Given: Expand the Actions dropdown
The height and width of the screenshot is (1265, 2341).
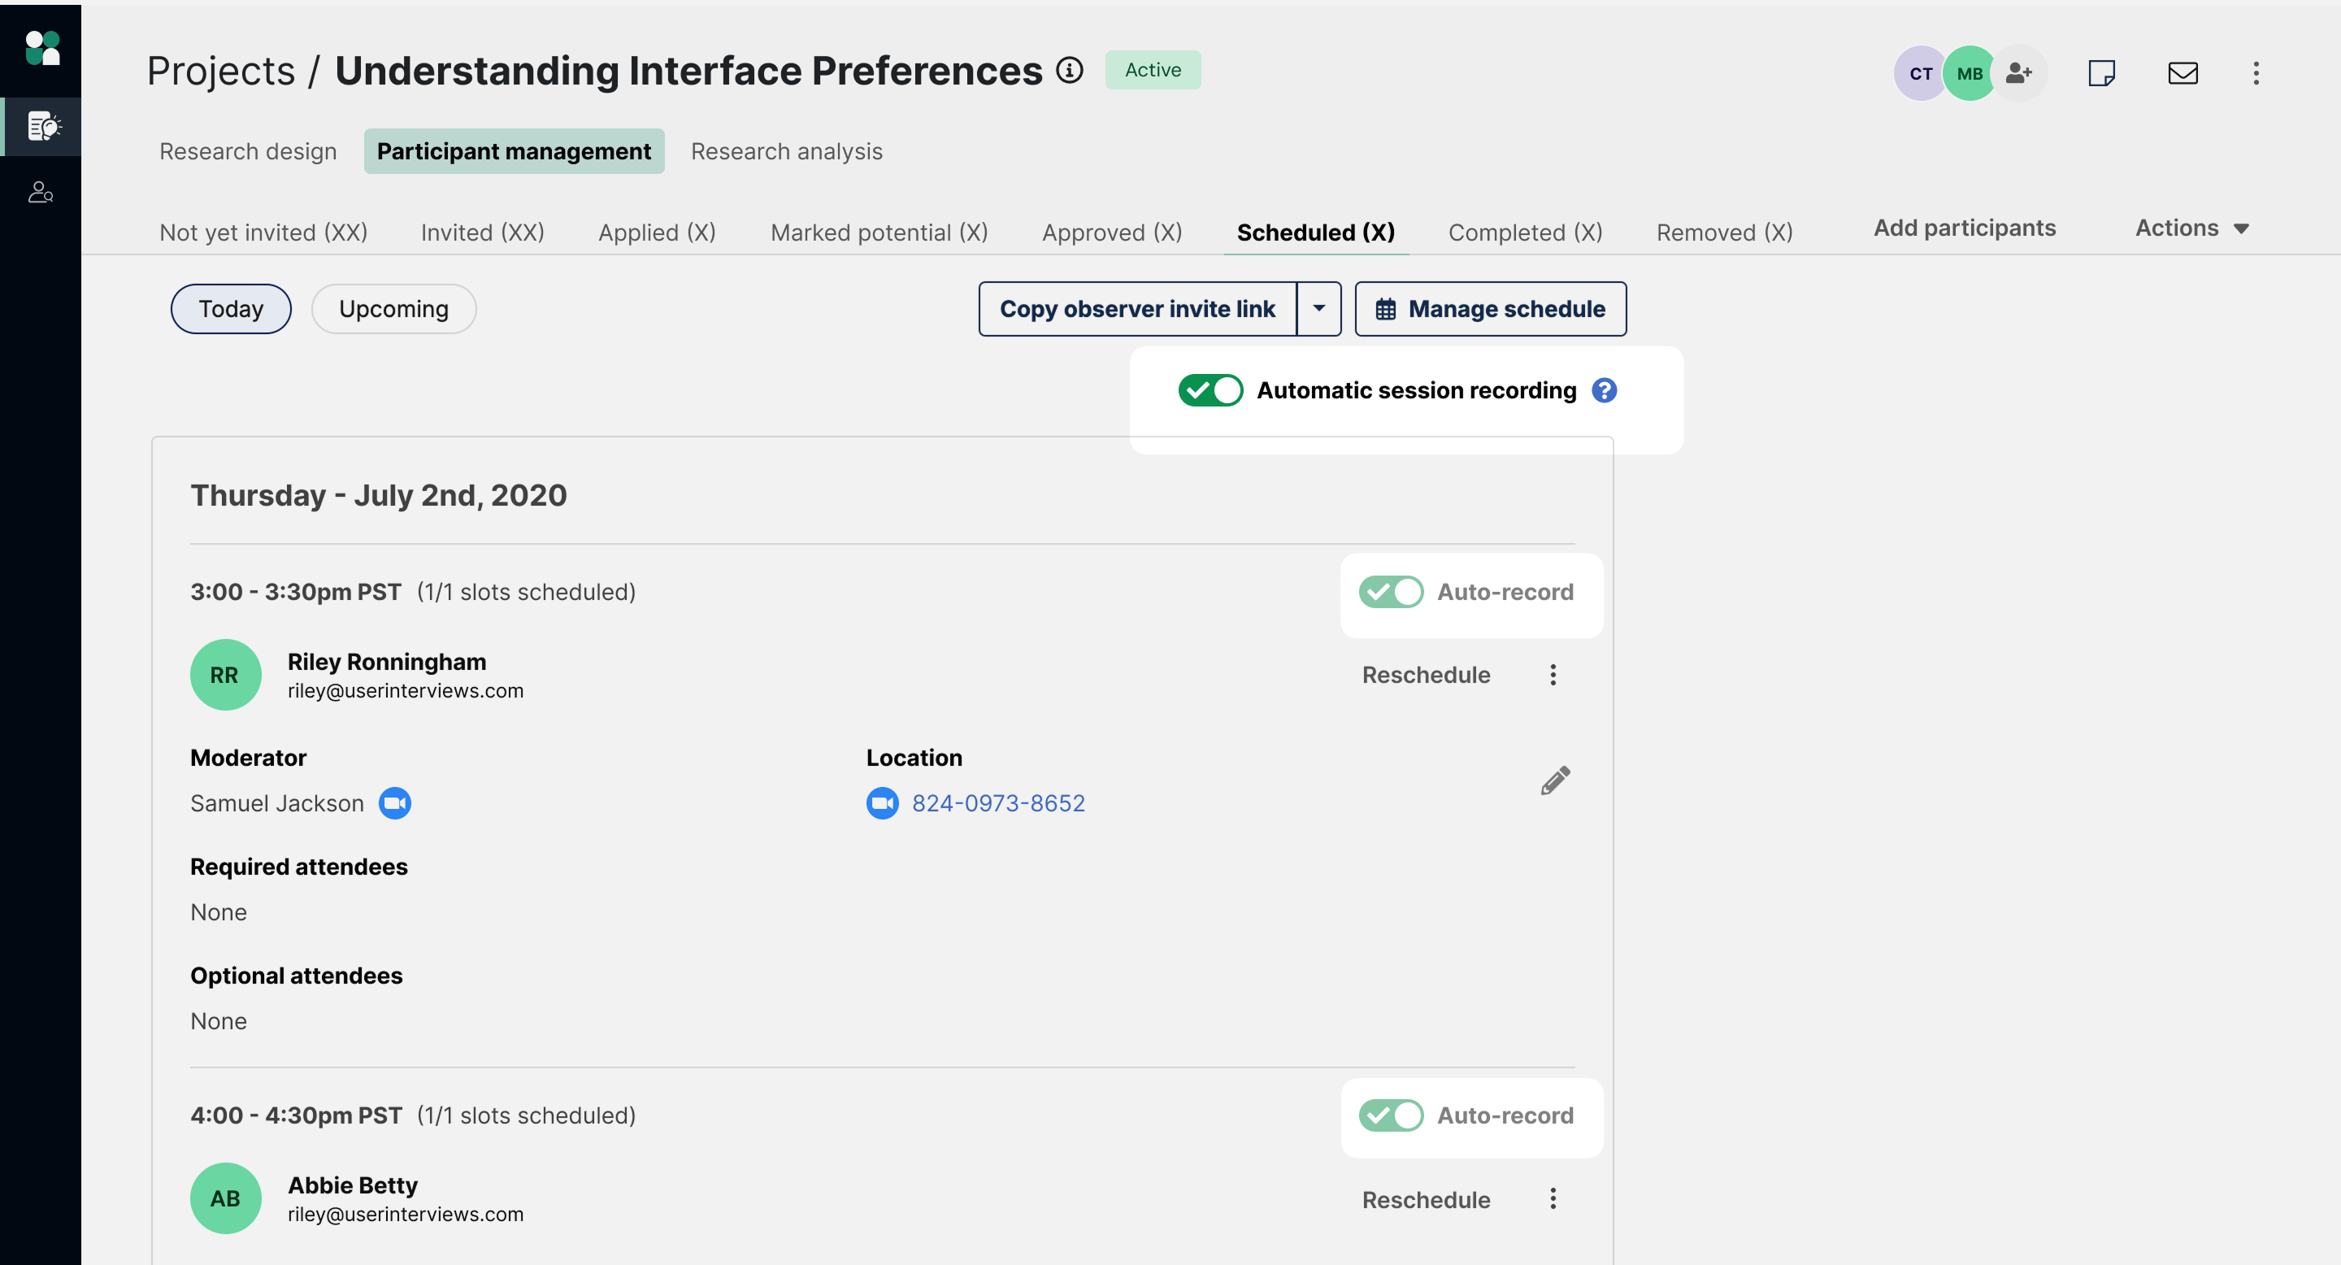Looking at the screenshot, I should point(2191,228).
